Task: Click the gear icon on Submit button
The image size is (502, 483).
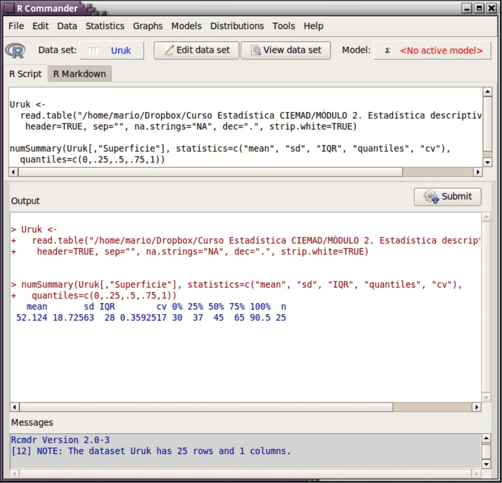Action: pyautogui.click(x=431, y=196)
